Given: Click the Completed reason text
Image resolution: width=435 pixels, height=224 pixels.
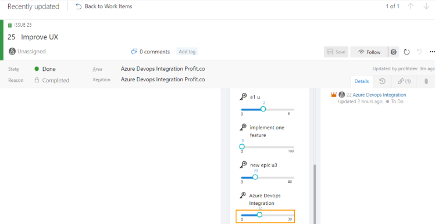Looking at the screenshot, I should click(x=56, y=80).
